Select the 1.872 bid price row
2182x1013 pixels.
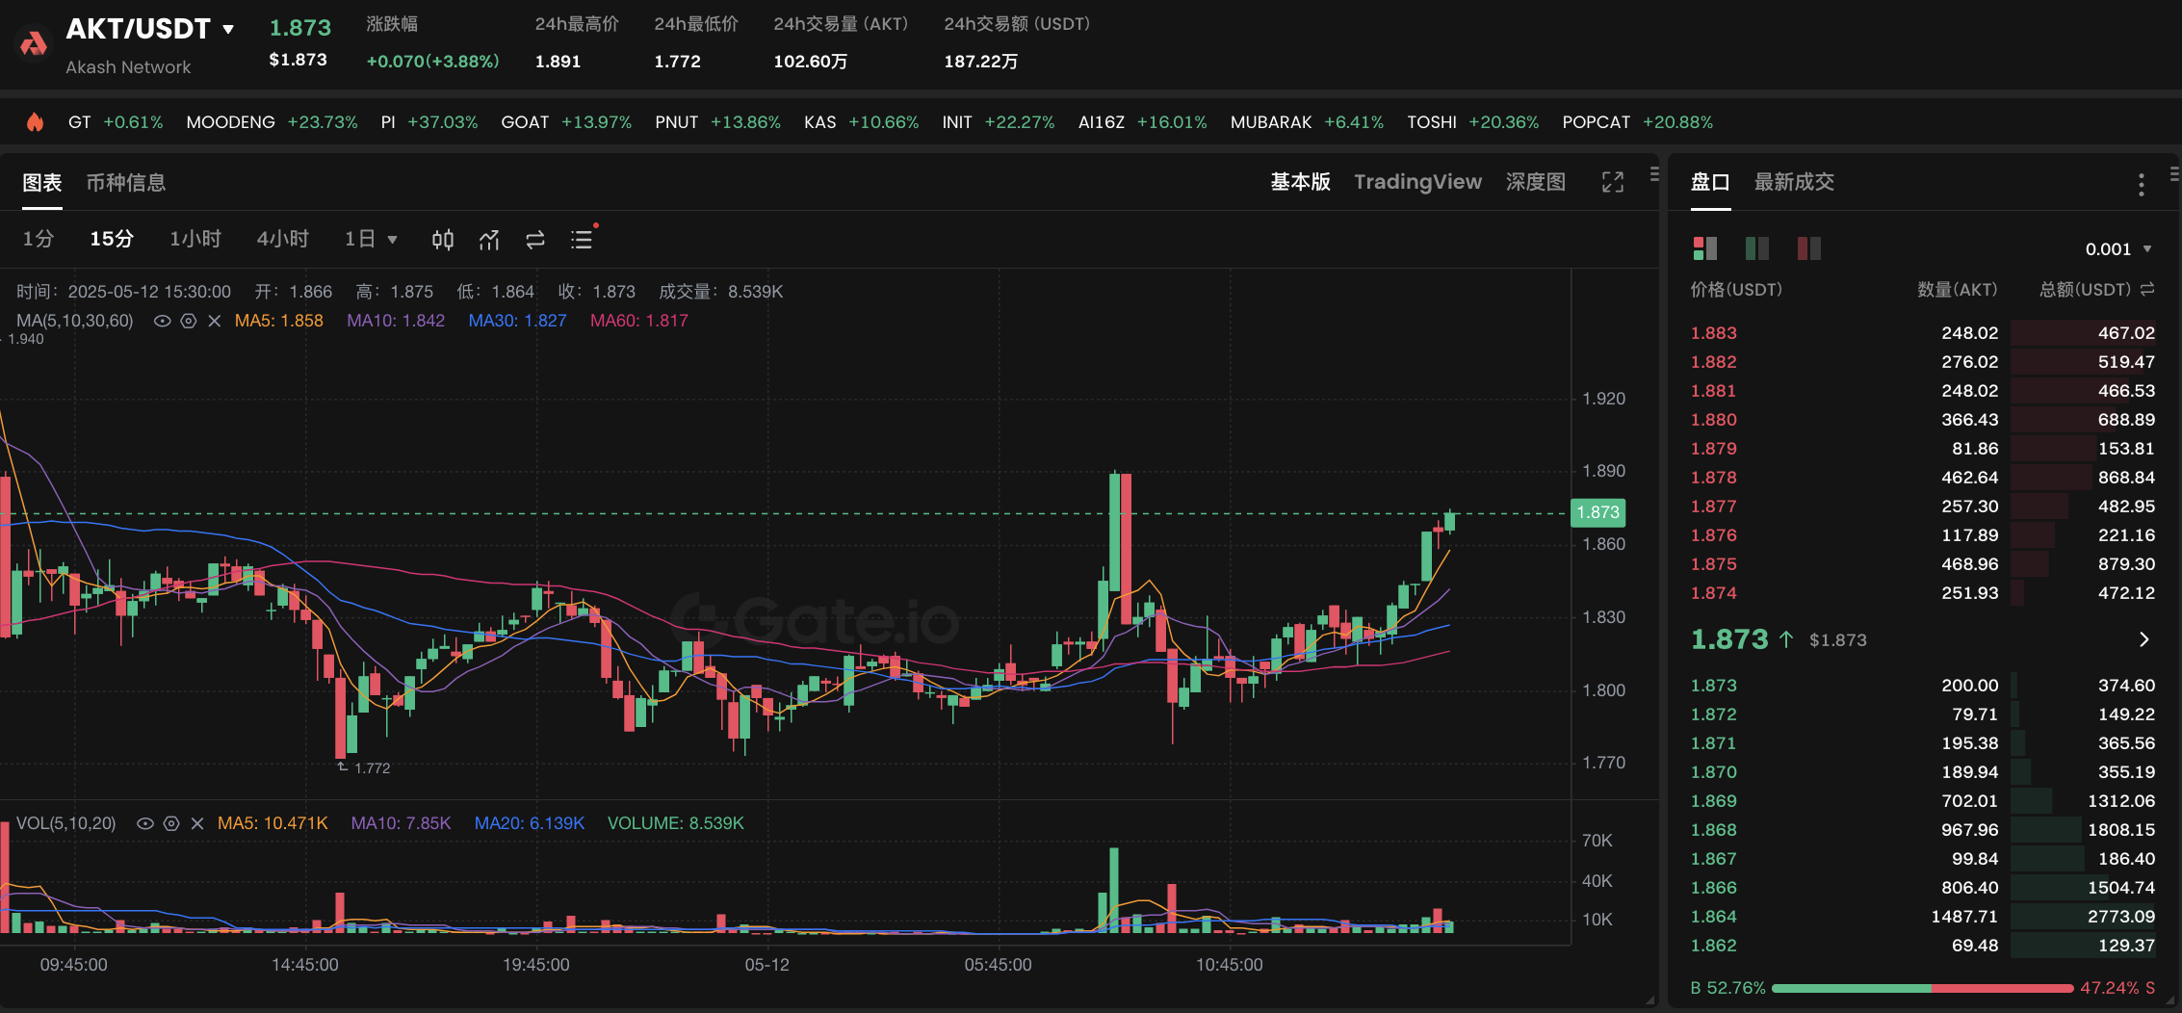click(x=1923, y=714)
